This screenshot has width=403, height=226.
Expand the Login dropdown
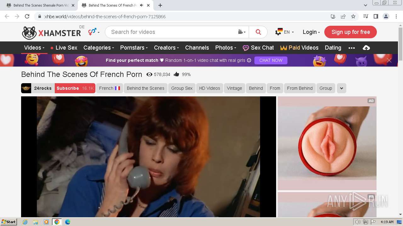pyautogui.click(x=311, y=32)
